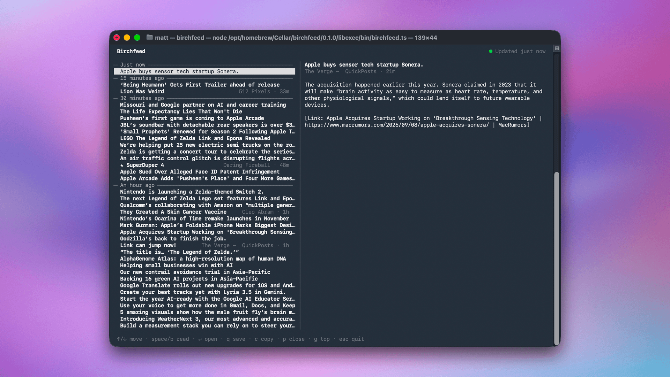This screenshot has height=377, width=670.
Task: Click the star marker before SuperDuper 4
Action: coord(122,165)
